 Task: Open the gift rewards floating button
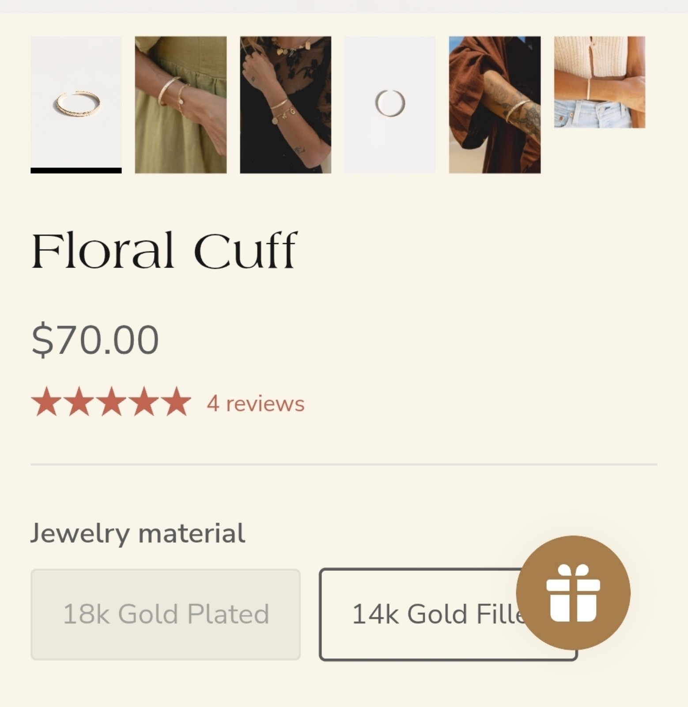pyautogui.click(x=573, y=593)
